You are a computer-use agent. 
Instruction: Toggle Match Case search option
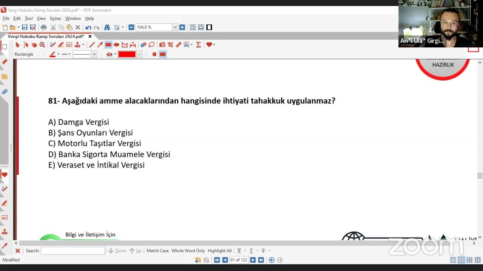click(158, 251)
